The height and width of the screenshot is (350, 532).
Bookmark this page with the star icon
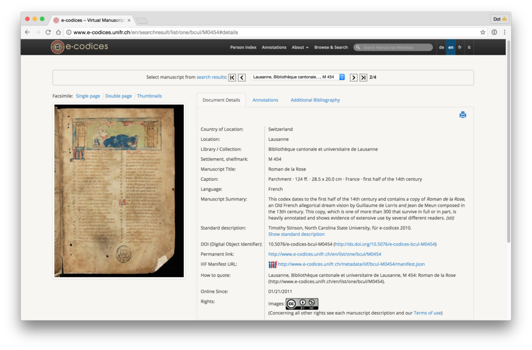click(x=483, y=32)
